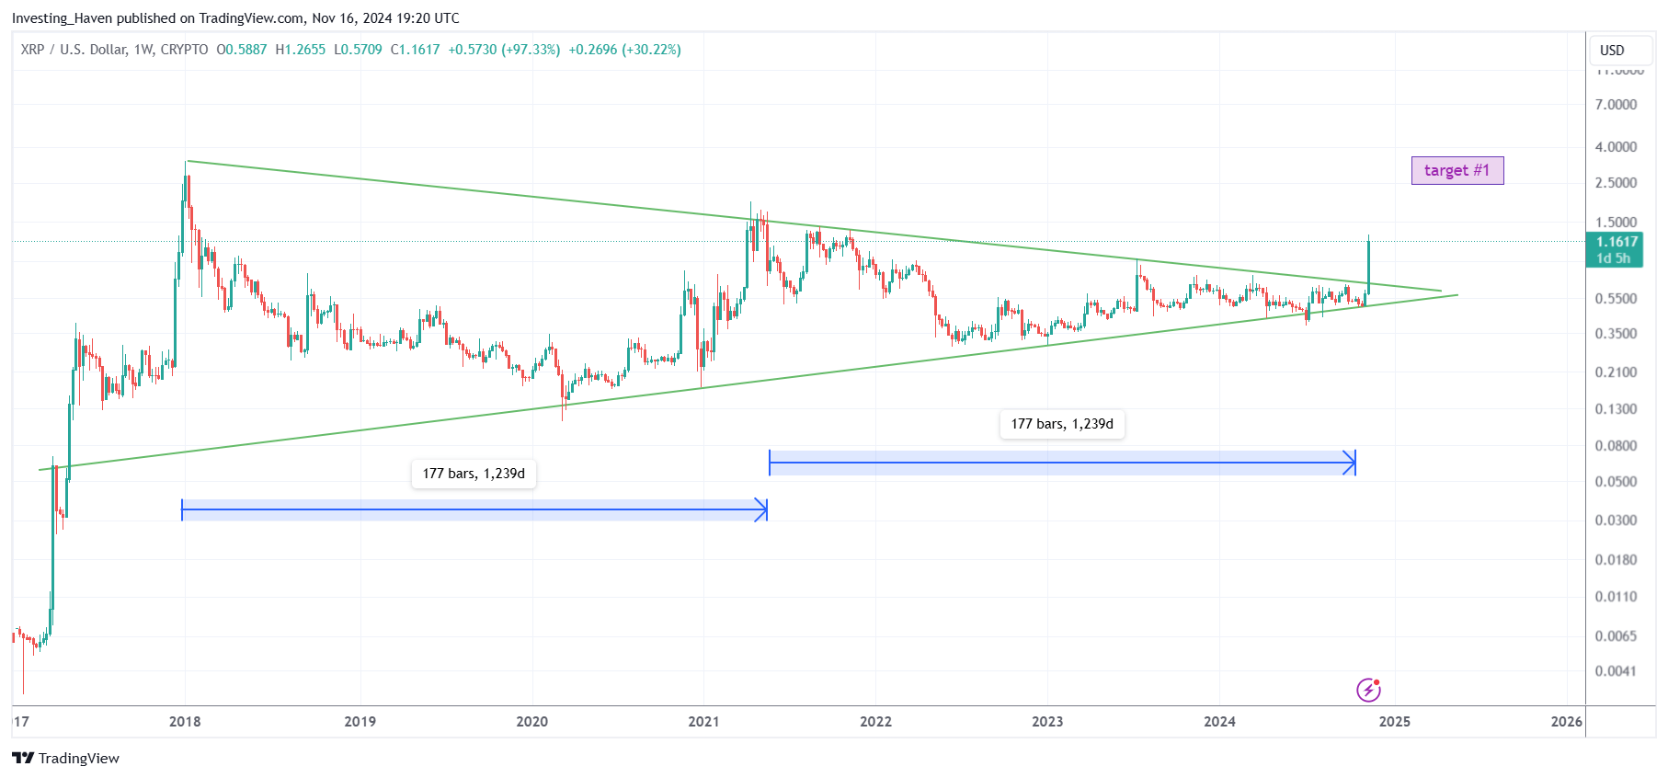Click the change value +0.2696 (+30.22%)

(625, 50)
